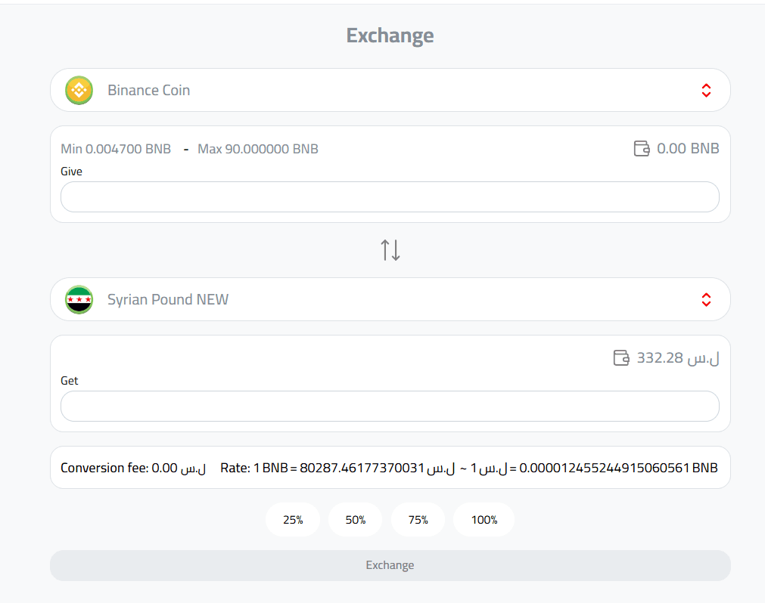
Task: Click the Syrian flag icon
Action: 79,299
